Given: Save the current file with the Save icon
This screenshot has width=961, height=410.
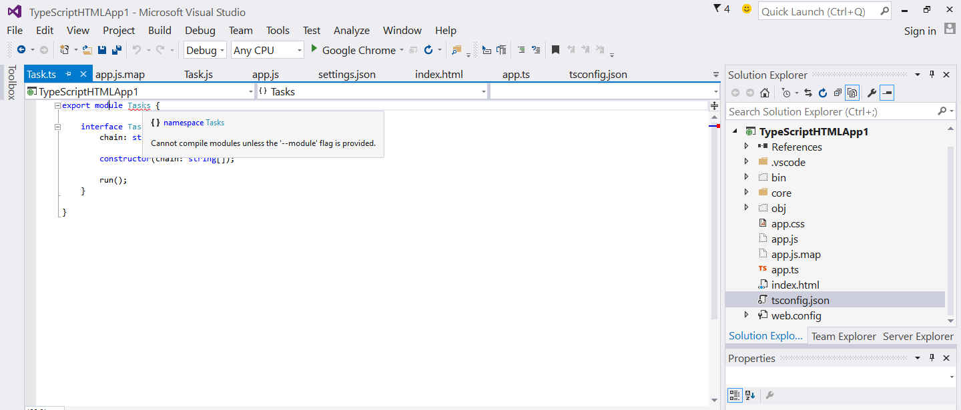Looking at the screenshot, I should (x=102, y=50).
